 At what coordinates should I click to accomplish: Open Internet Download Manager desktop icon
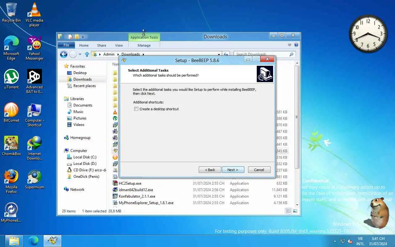pos(34,148)
